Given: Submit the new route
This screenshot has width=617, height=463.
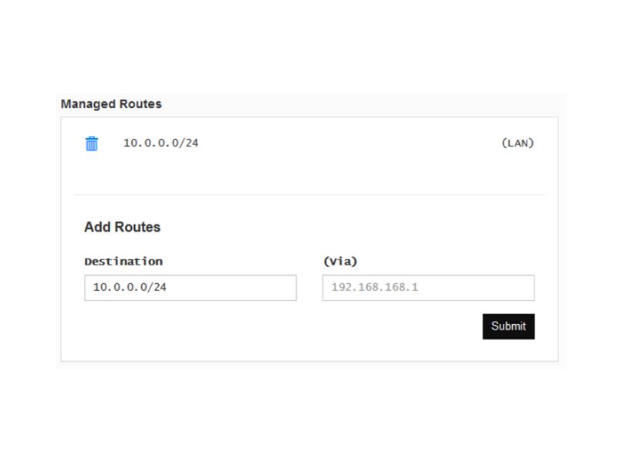Looking at the screenshot, I should pos(508,326).
